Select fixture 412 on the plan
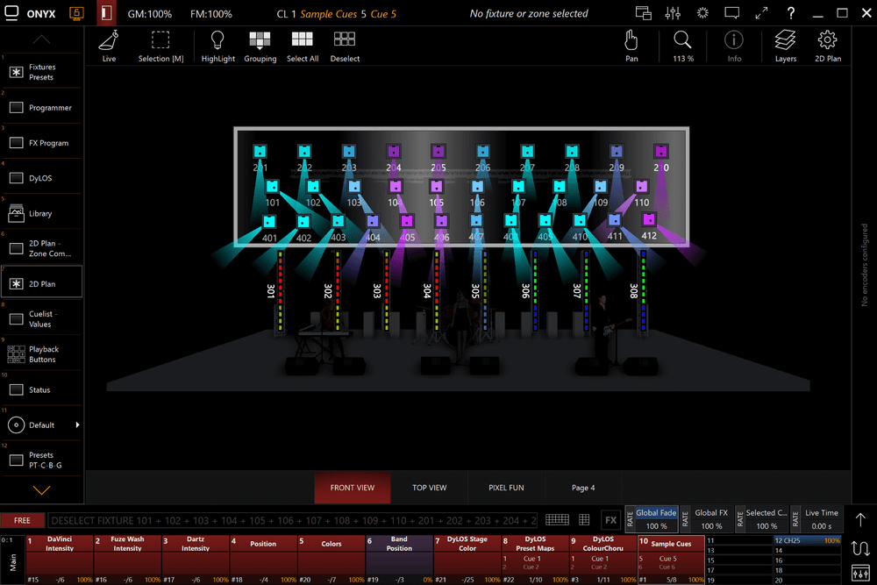877x585 pixels. (649, 220)
